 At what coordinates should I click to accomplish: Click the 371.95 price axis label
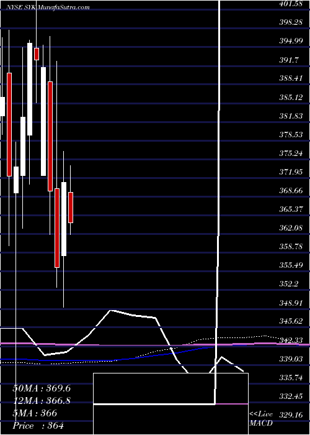[291, 172]
